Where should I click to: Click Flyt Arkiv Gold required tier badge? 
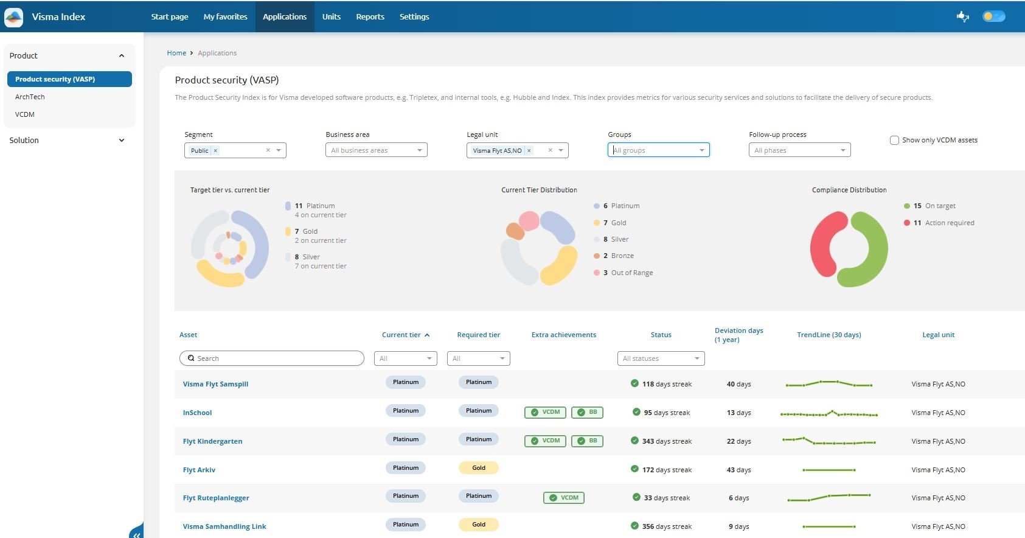(479, 468)
